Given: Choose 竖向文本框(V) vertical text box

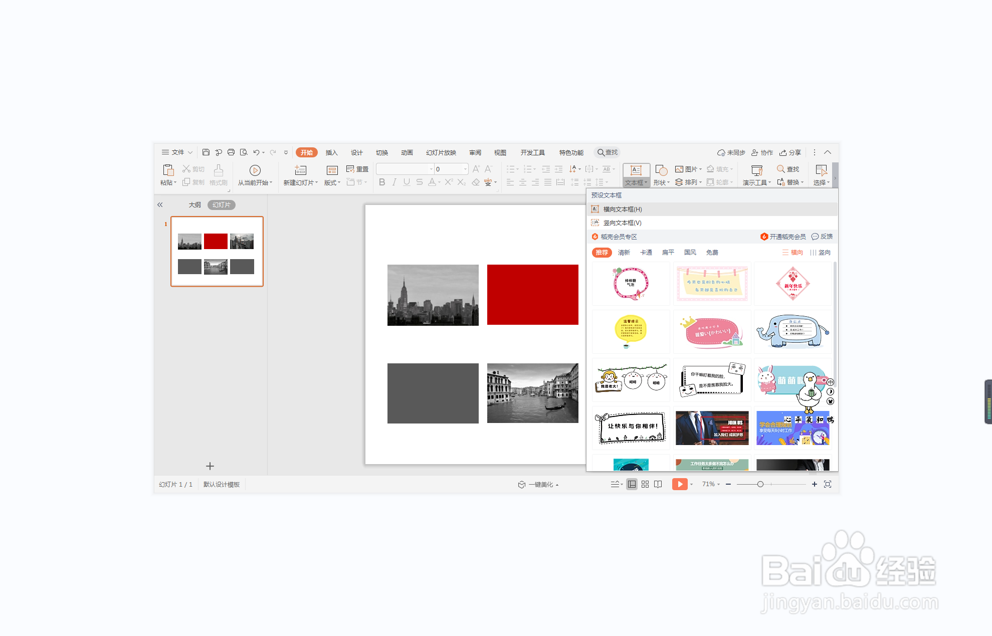Looking at the screenshot, I should click(622, 223).
